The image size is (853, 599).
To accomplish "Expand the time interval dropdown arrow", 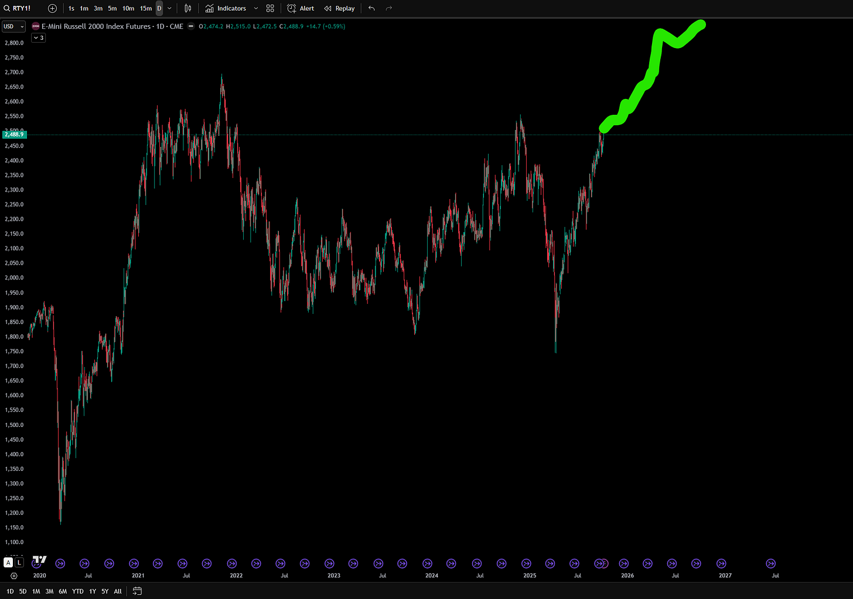I will [x=170, y=8].
